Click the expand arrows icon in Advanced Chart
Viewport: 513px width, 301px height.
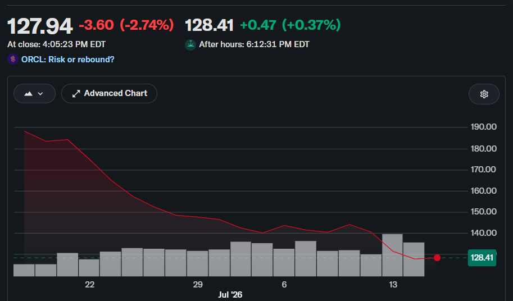click(76, 94)
